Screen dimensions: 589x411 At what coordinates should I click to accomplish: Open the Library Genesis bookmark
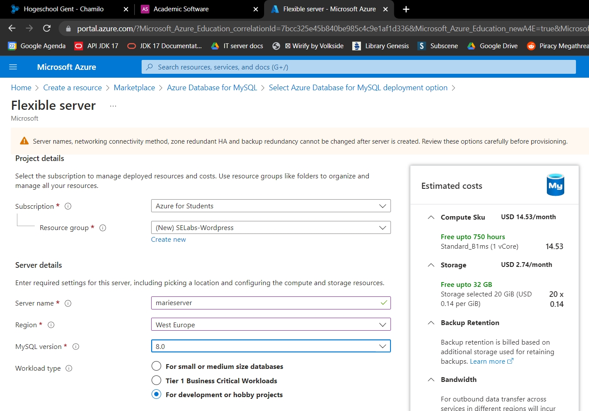click(381, 46)
